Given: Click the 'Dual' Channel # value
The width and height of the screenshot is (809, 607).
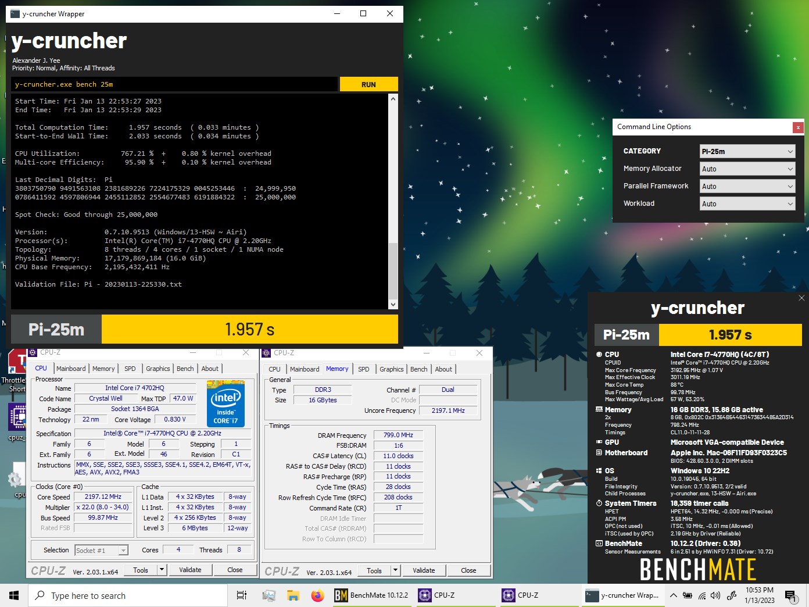Looking at the screenshot, I should [x=448, y=390].
